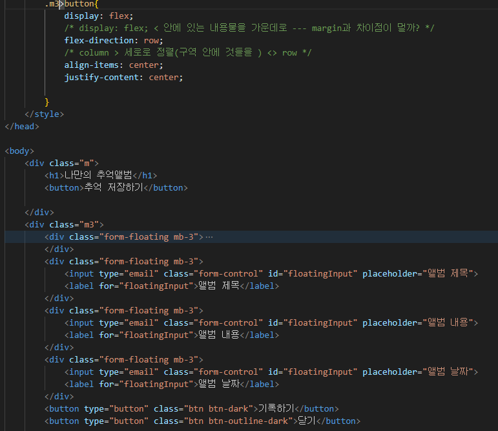Expand the folded form-floating div ellipsis
Image resolution: width=498 pixels, height=431 pixels.
coord(209,237)
